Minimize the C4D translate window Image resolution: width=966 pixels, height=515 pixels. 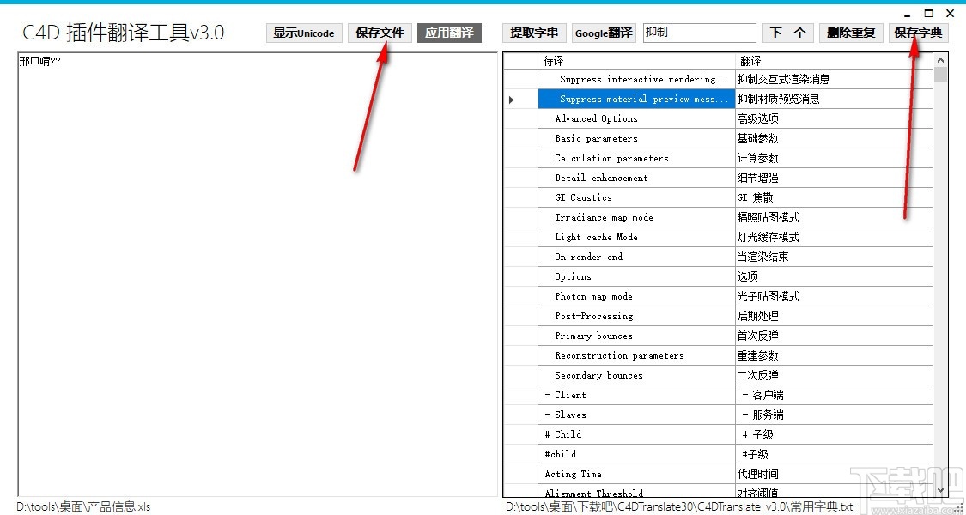pyautogui.click(x=908, y=14)
